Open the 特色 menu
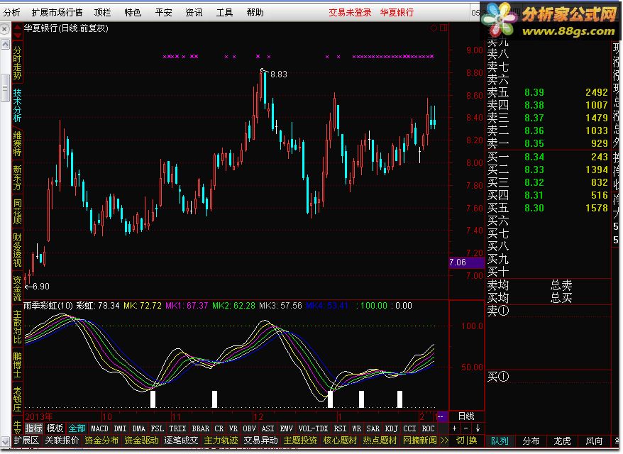The image size is (623, 454). click(133, 13)
